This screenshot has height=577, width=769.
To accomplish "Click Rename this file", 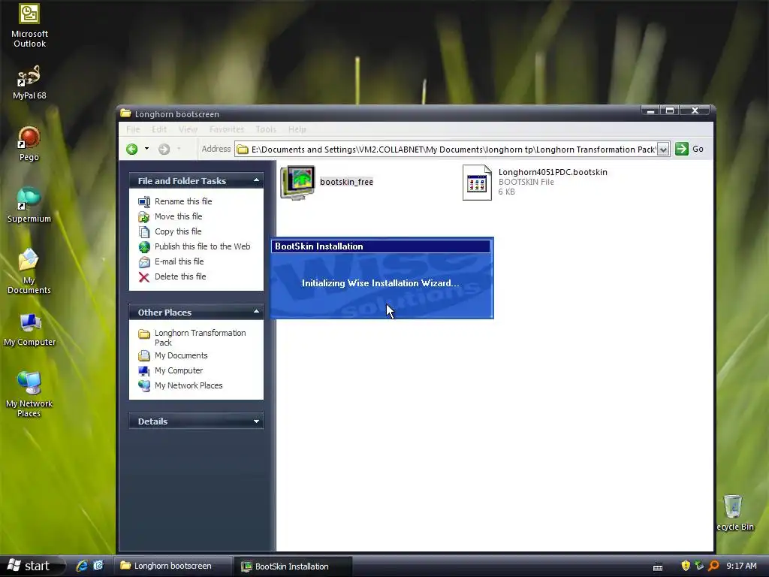I will [183, 201].
